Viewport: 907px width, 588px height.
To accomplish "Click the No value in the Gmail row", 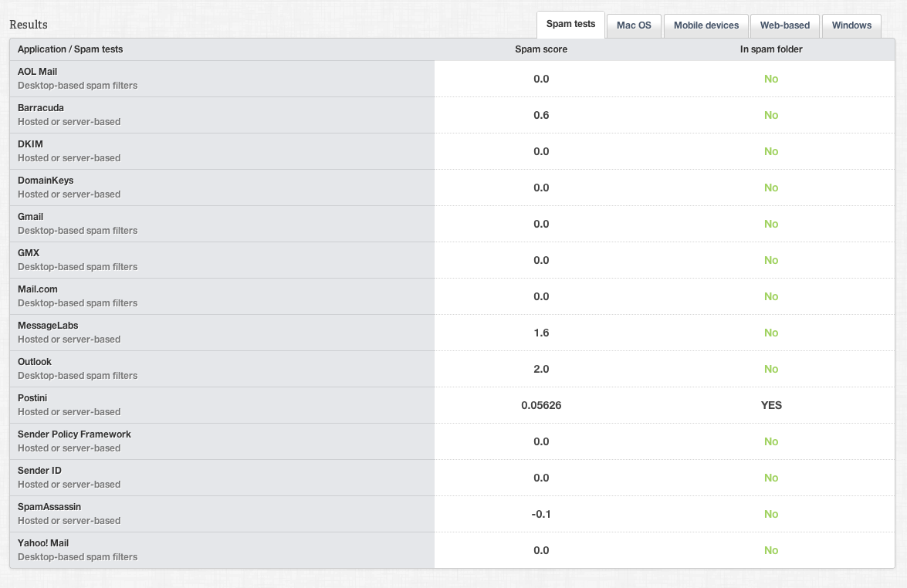I will coord(771,224).
